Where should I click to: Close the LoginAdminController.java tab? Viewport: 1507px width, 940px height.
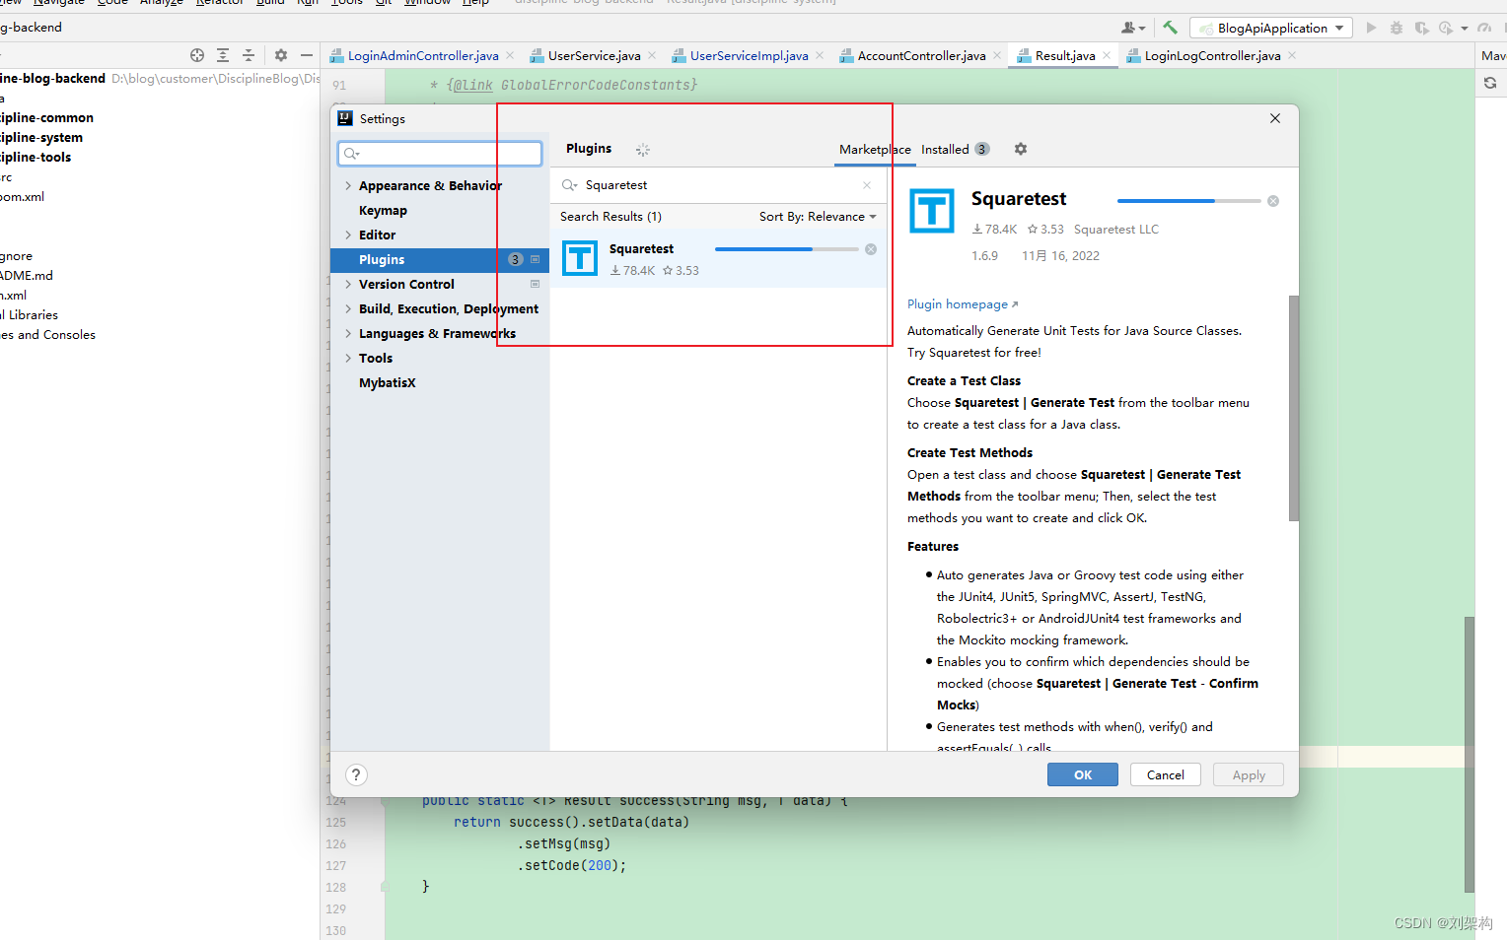[x=510, y=55]
